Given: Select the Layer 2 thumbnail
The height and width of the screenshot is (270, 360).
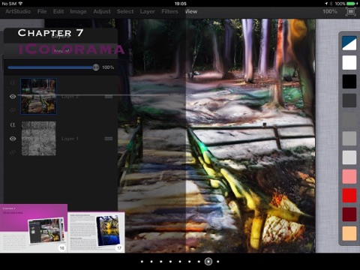Looking at the screenshot, I should [38, 96].
